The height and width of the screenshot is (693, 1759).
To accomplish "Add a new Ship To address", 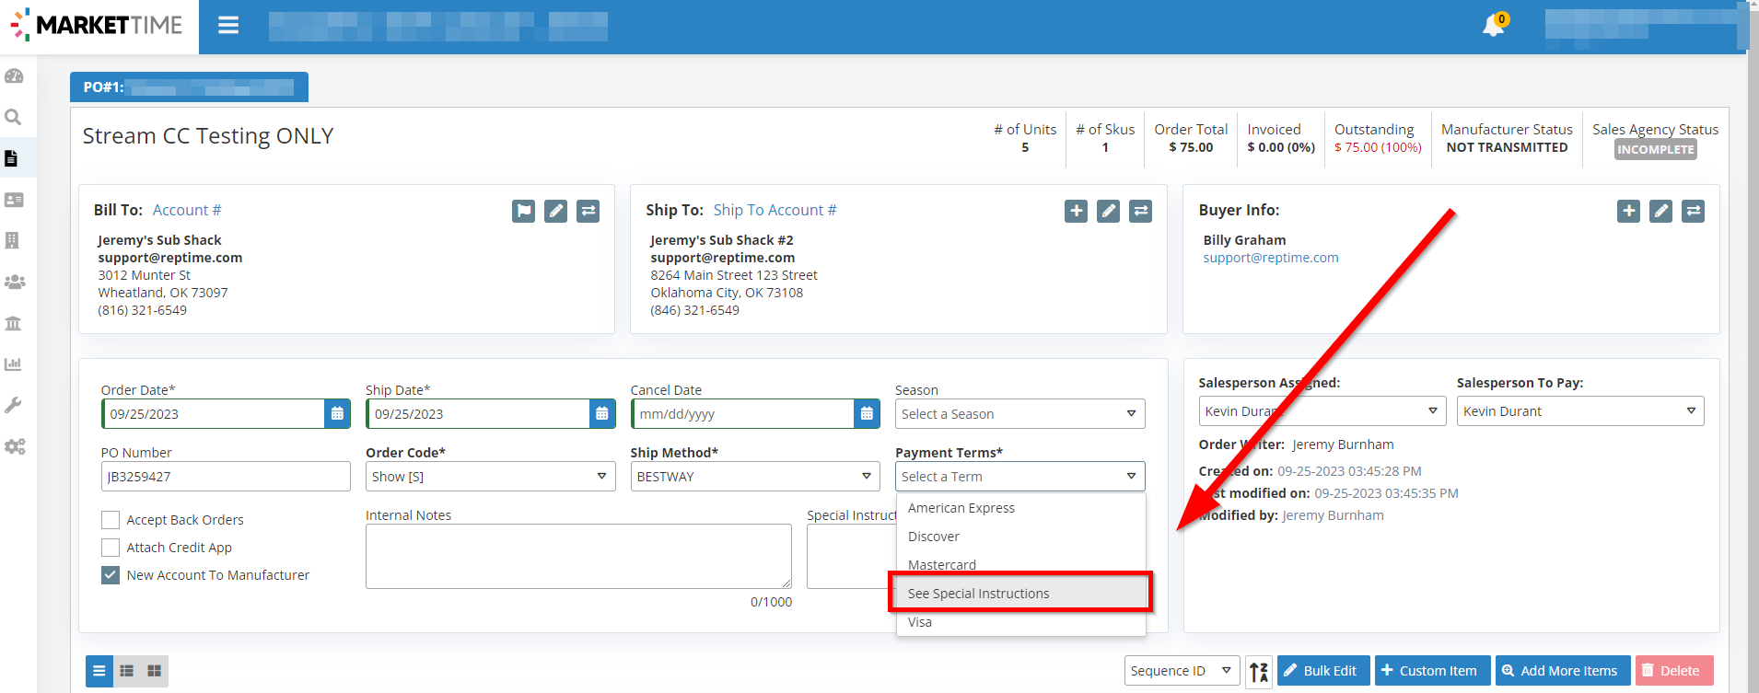I will pos(1076,211).
